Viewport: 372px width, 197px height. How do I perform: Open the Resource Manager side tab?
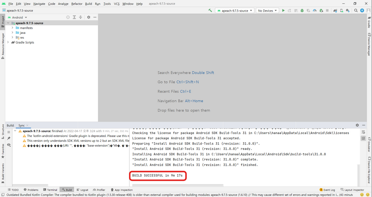click(3, 46)
